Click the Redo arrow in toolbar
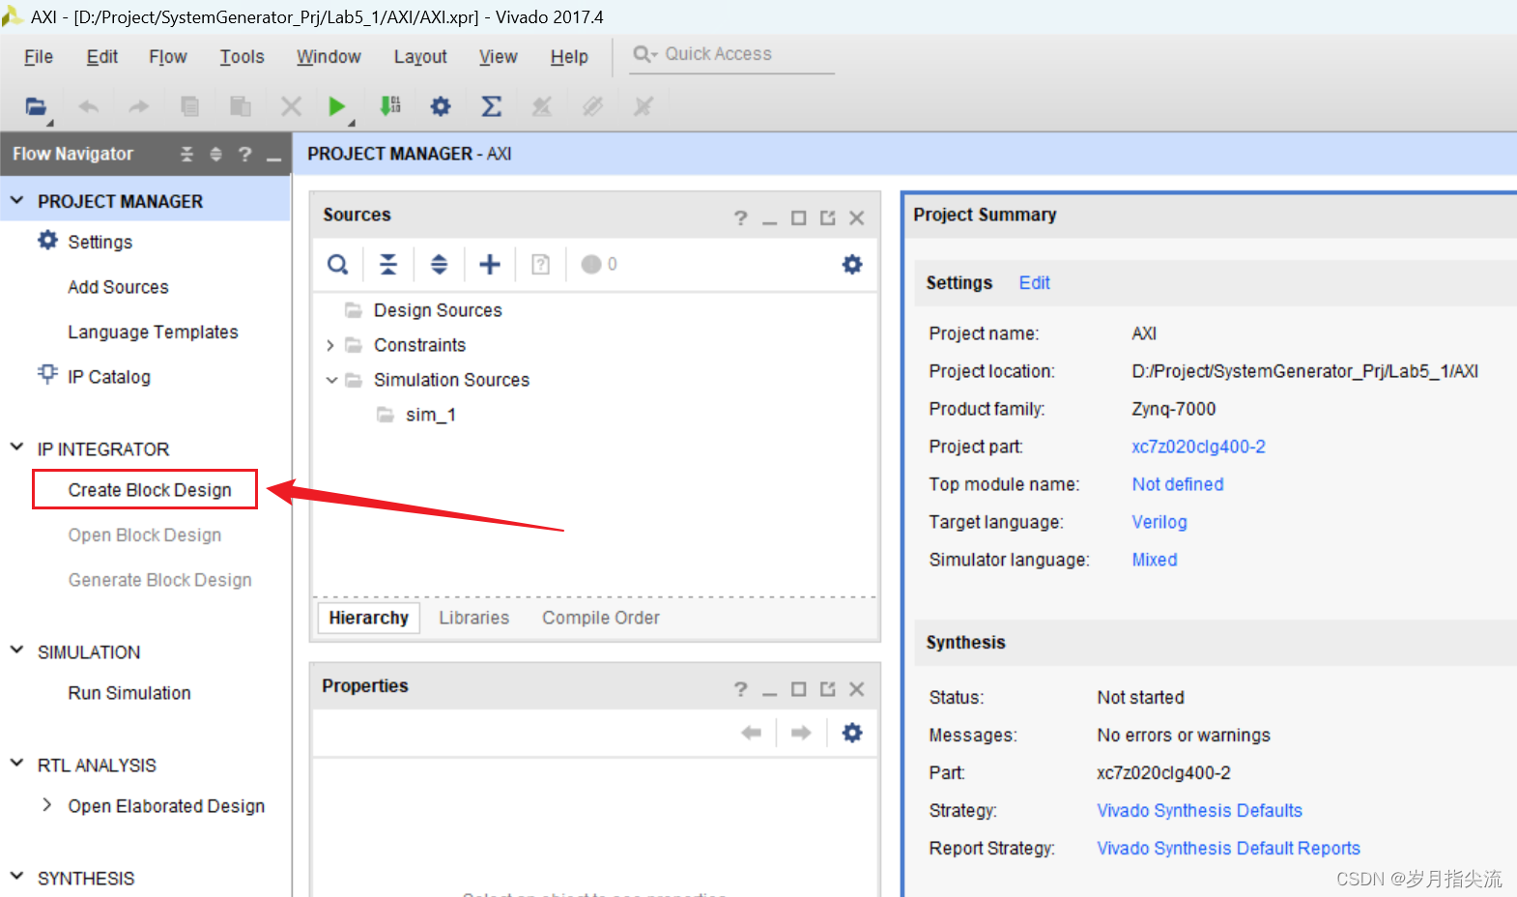The height and width of the screenshot is (897, 1517). (139, 106)
